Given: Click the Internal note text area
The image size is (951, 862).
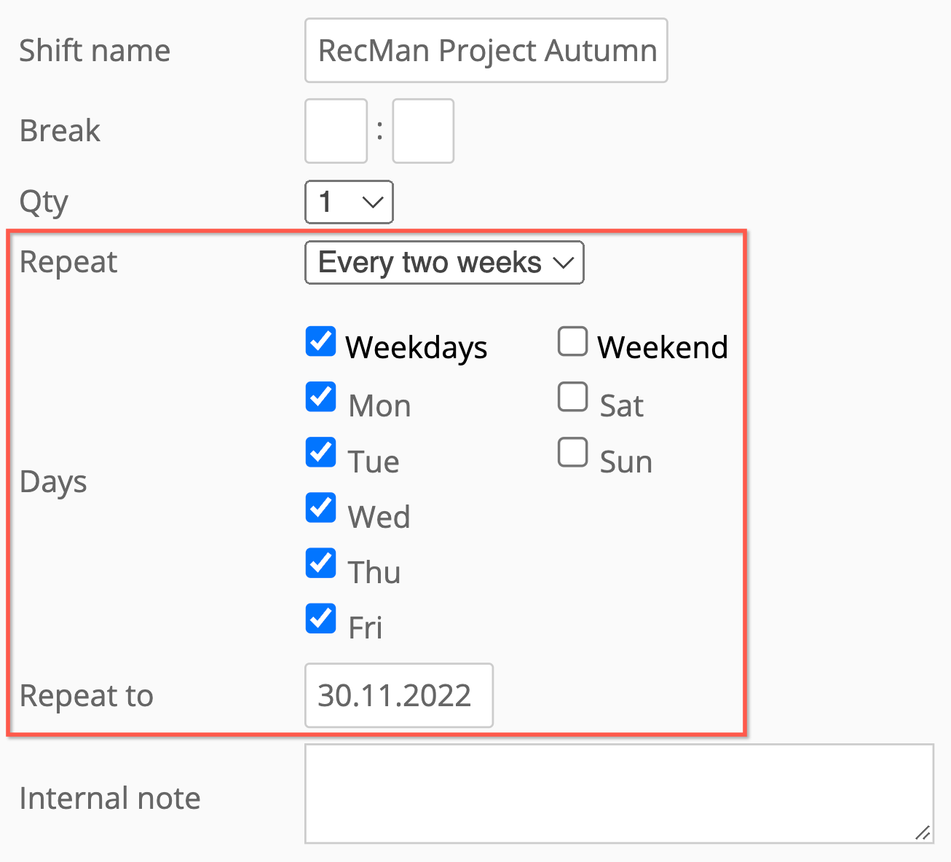Looking at the screenshot, I should pyautogui.click(x=619, y=794).
